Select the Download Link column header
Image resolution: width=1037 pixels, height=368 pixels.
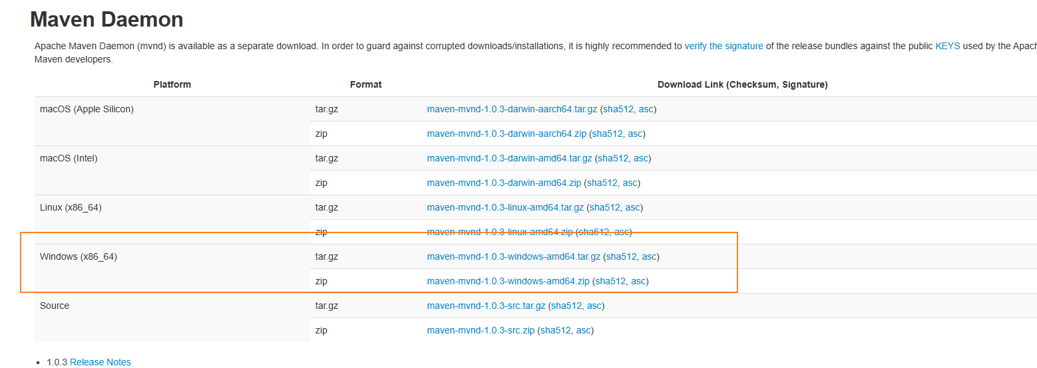(743, 84)
